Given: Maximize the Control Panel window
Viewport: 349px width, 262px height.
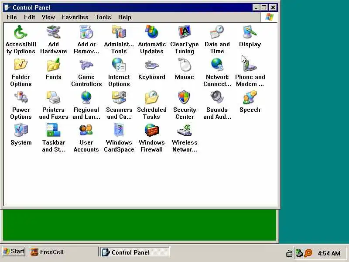Looking at the screenshot, I should click(264, 7).
